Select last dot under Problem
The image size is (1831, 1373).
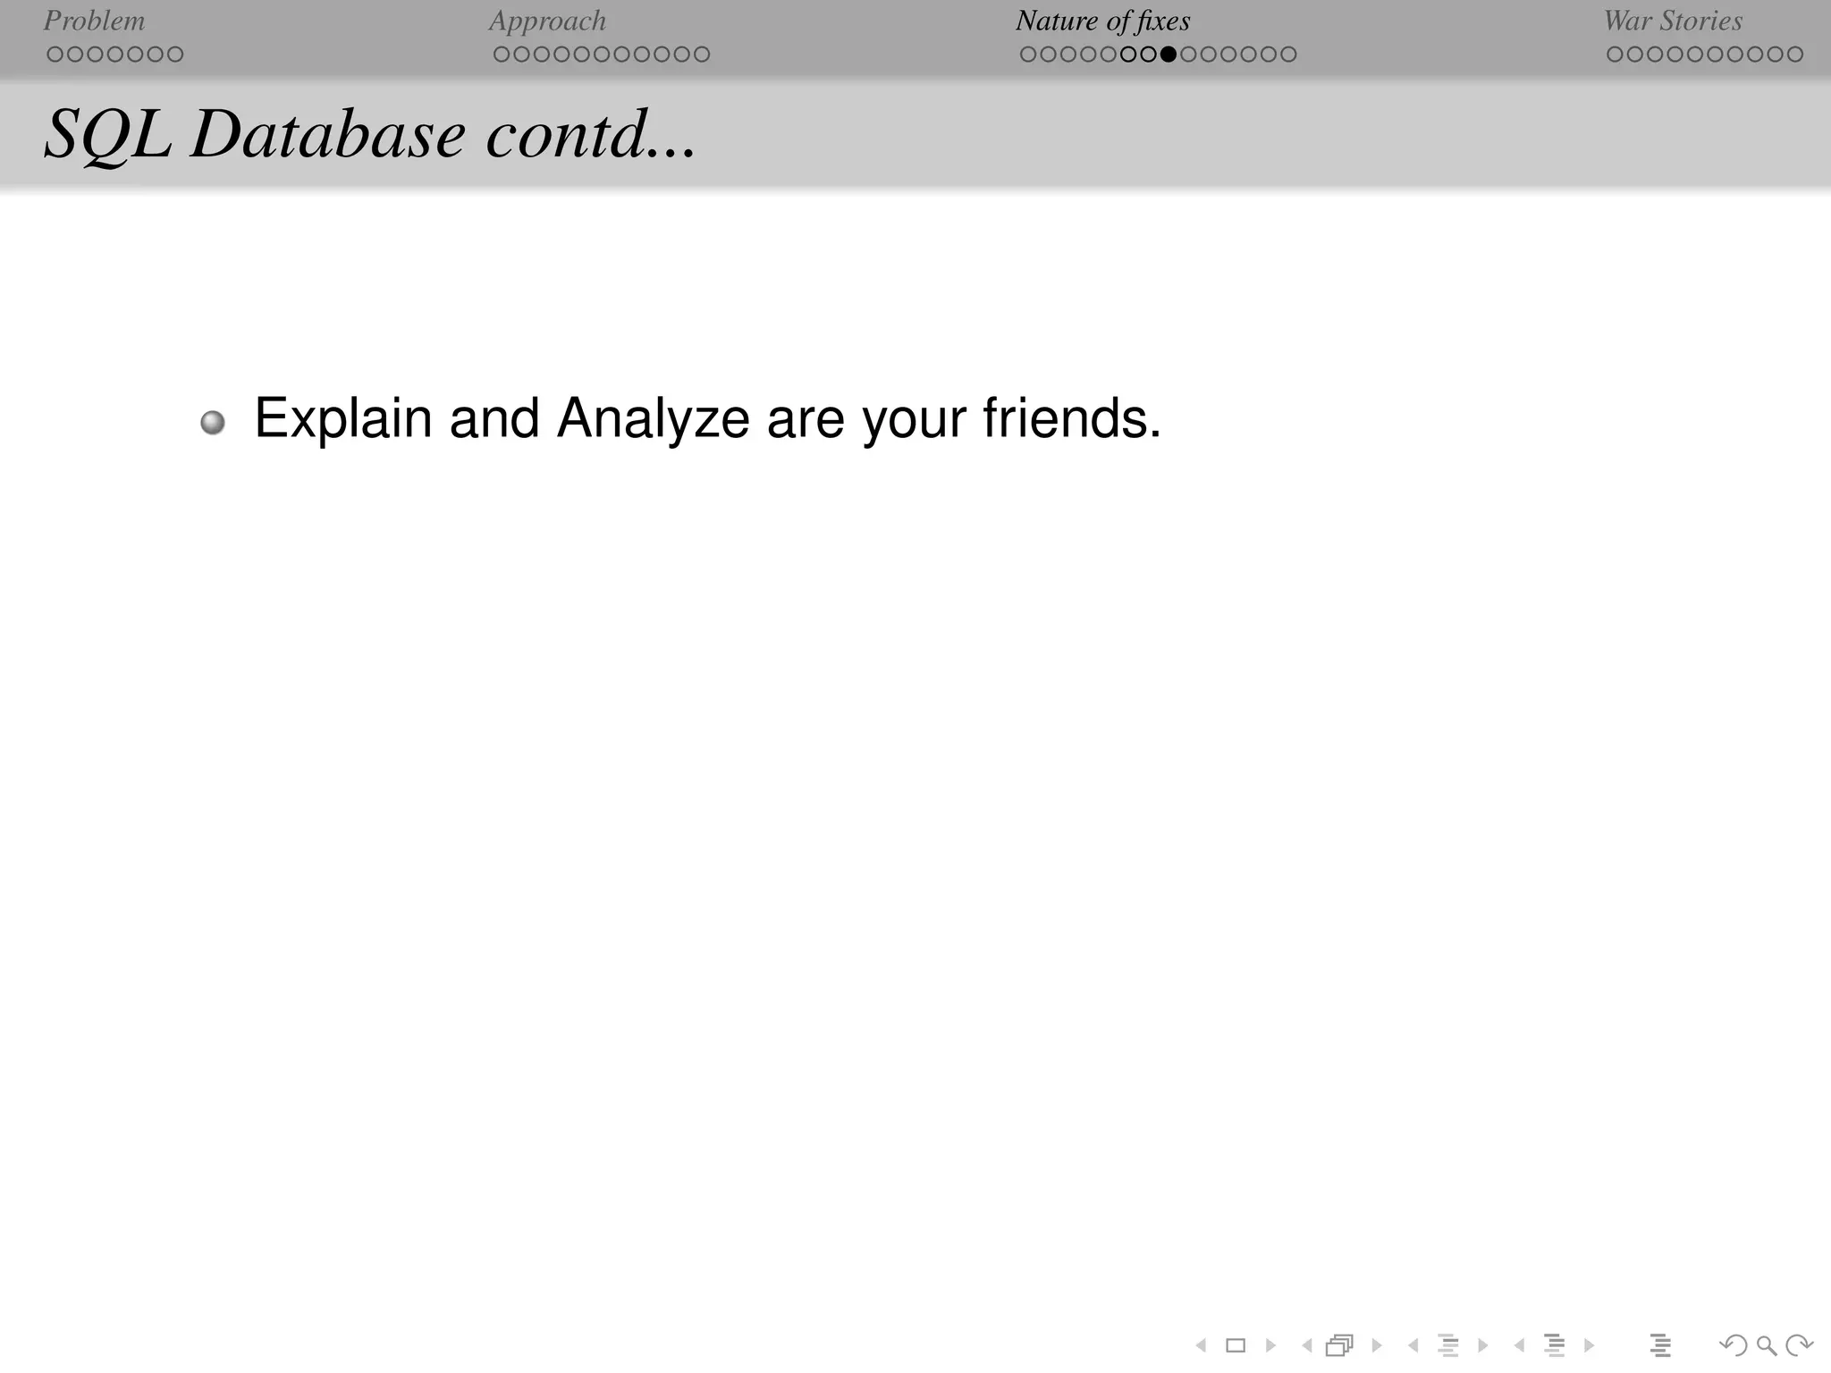[175, 55]
